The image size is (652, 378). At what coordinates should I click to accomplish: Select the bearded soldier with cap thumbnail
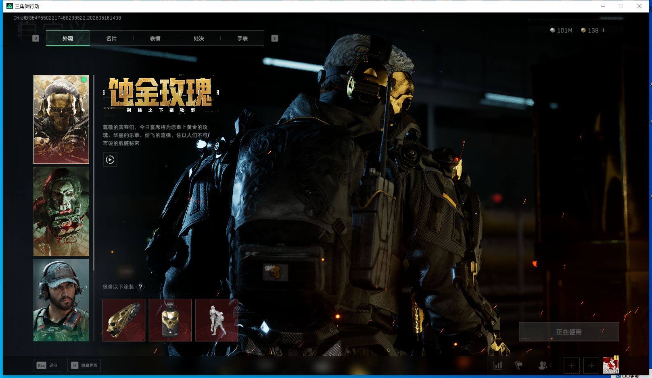point(61,300)
